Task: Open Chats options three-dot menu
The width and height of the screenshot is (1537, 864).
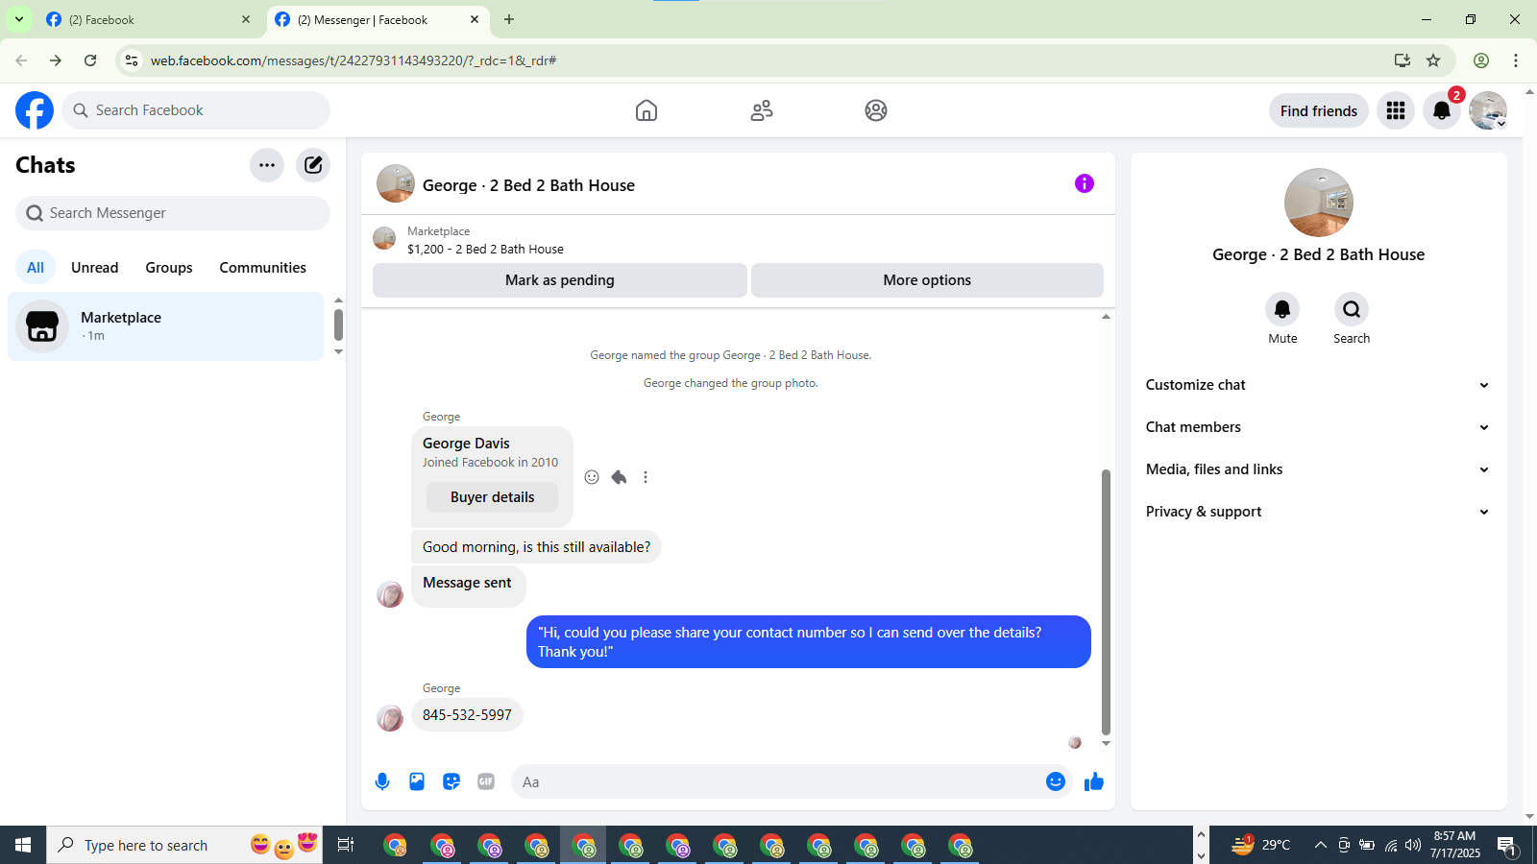Action: click(267, 165)
